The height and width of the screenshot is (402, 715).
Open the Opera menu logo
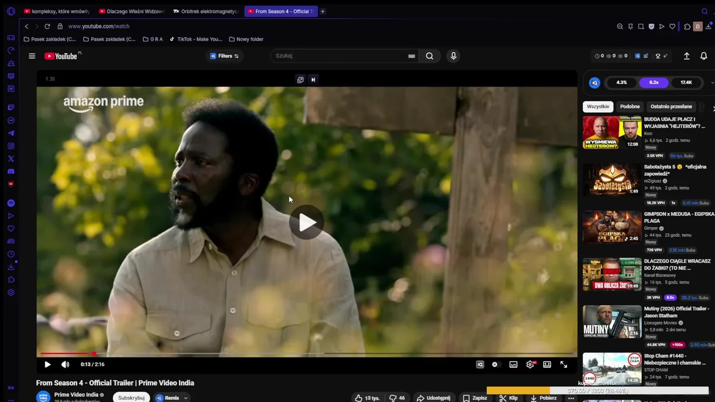pos(11,11)
